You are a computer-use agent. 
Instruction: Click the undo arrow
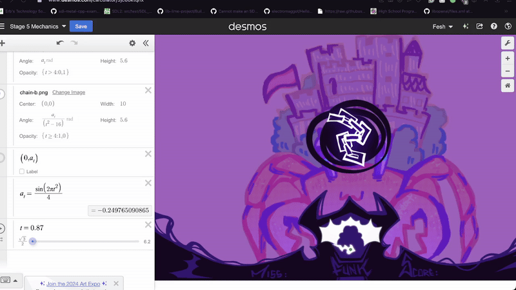point(60,43)
